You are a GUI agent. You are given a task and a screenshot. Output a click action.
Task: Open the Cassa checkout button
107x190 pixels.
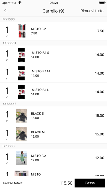pyautogui.click(x=90, y=183)
